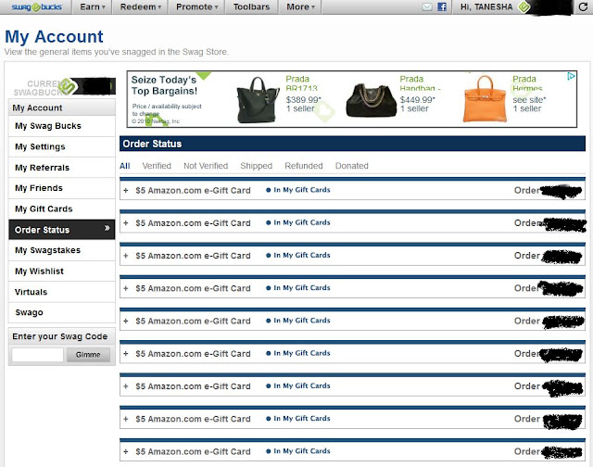
Task: Select the All order filter tab
Action: point(125,166)
